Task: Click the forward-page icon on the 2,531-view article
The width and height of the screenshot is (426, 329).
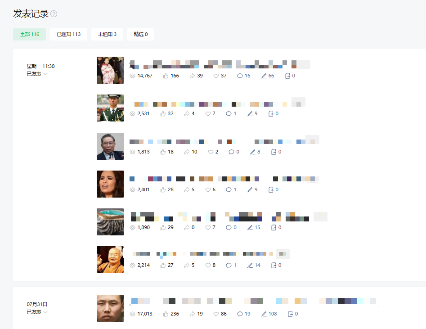Action: pos(271,114)
